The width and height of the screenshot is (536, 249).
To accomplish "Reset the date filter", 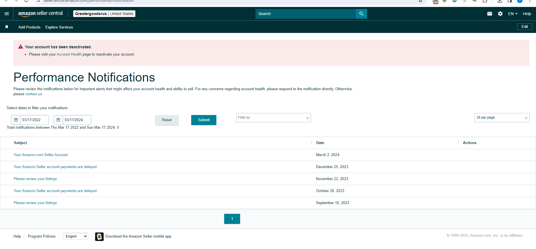I will click(x=167, y=120).
